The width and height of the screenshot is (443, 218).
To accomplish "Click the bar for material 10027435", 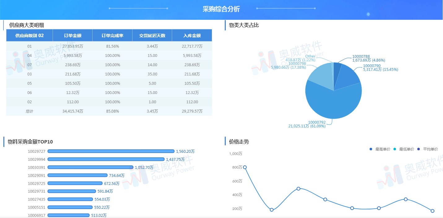I will 70,199.
